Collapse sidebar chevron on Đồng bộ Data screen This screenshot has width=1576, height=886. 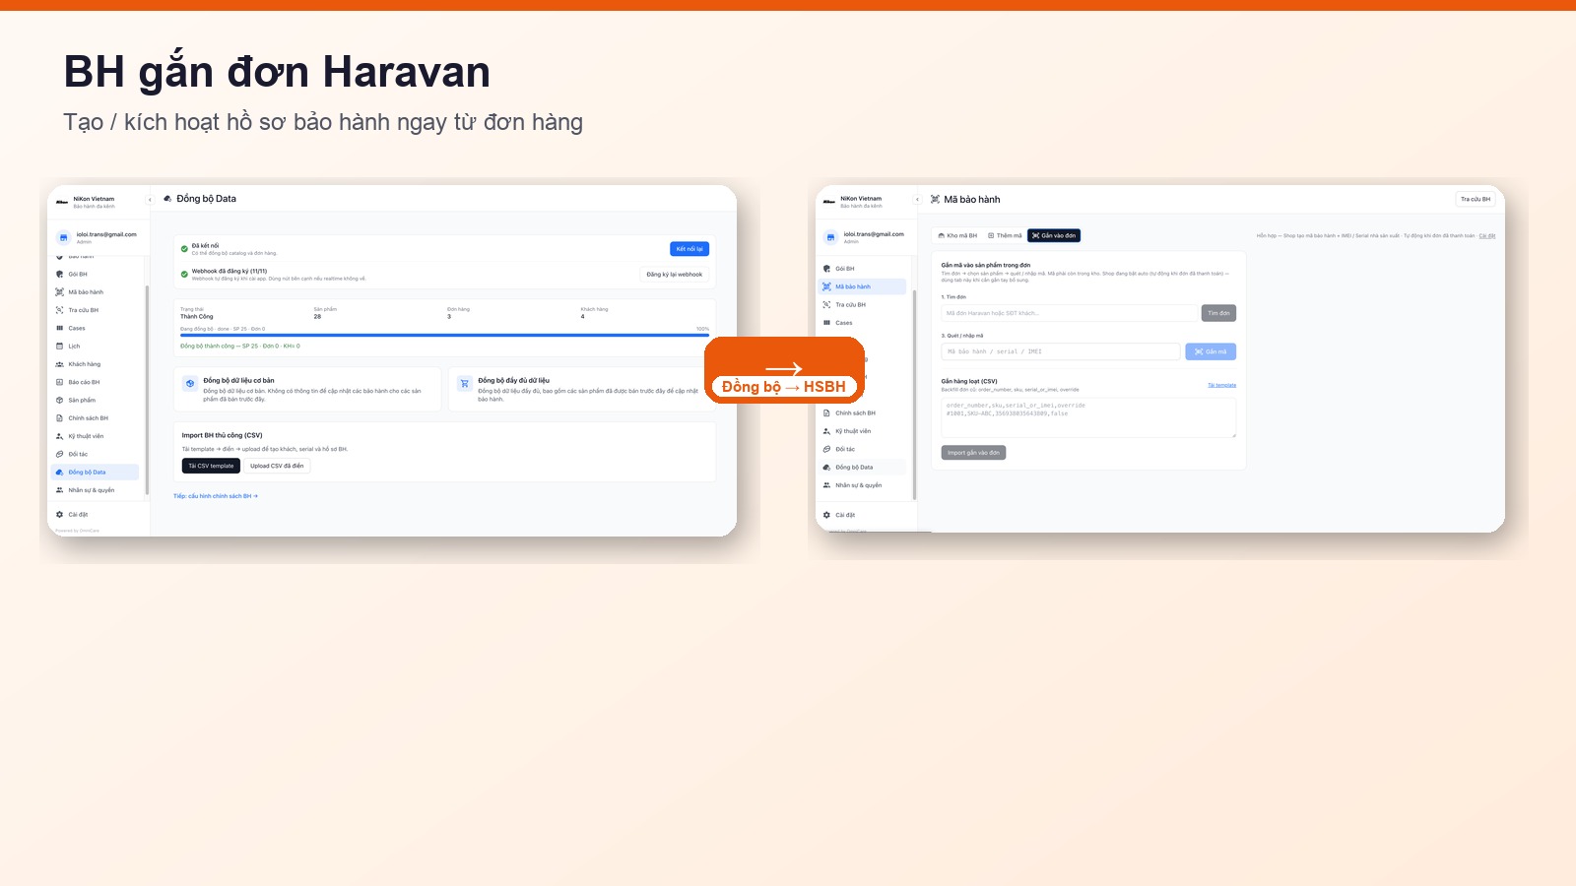(150, 200)
